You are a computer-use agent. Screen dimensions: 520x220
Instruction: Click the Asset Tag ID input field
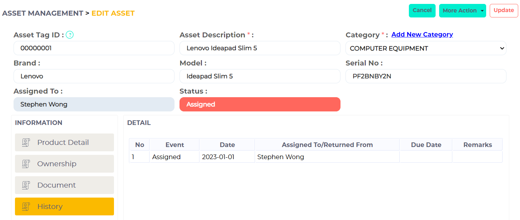[94, 48]
